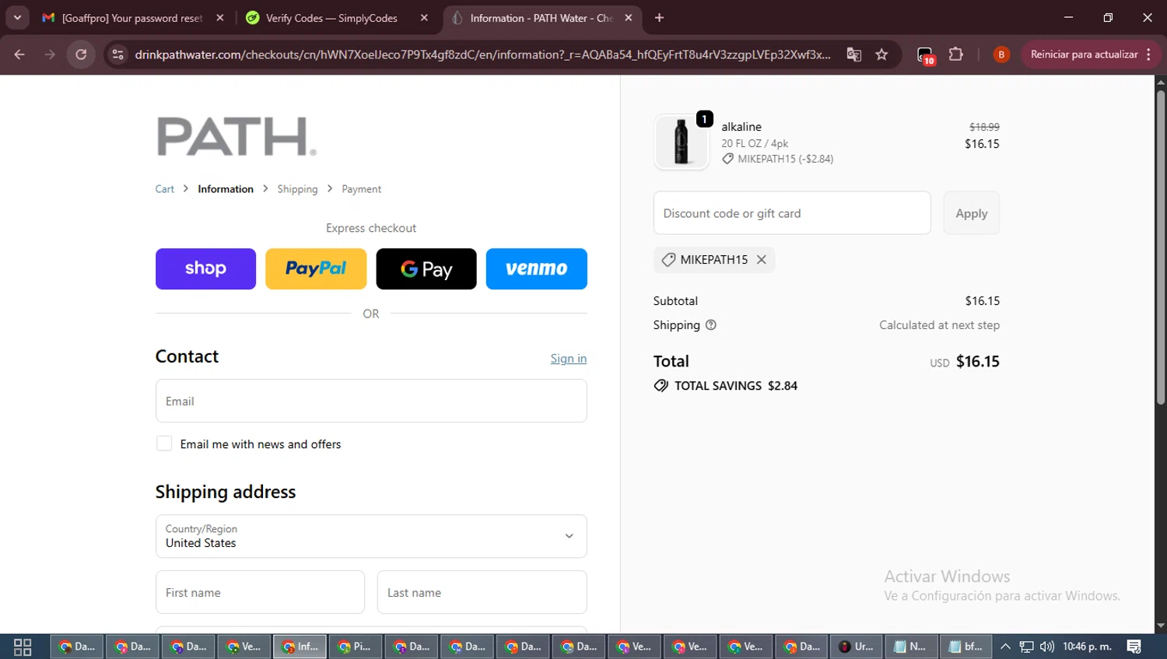
Task: Open the 10:46 p. m. taskbar clock
Action: click(1087, 647)
